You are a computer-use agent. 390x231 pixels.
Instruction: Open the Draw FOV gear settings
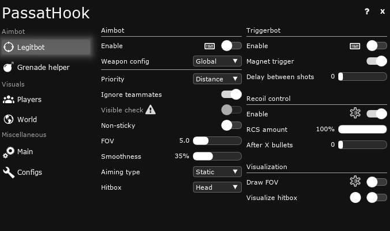click(355, 182)
